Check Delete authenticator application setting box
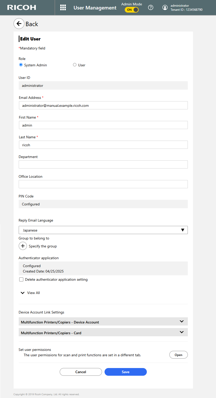This screenshot has width=216, height=398. 21,279
